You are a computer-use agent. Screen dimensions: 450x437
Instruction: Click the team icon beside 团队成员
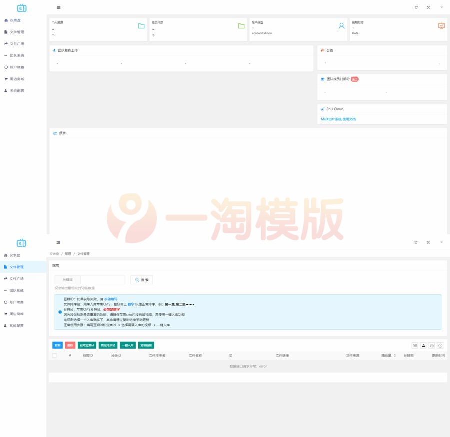(323, 79)
